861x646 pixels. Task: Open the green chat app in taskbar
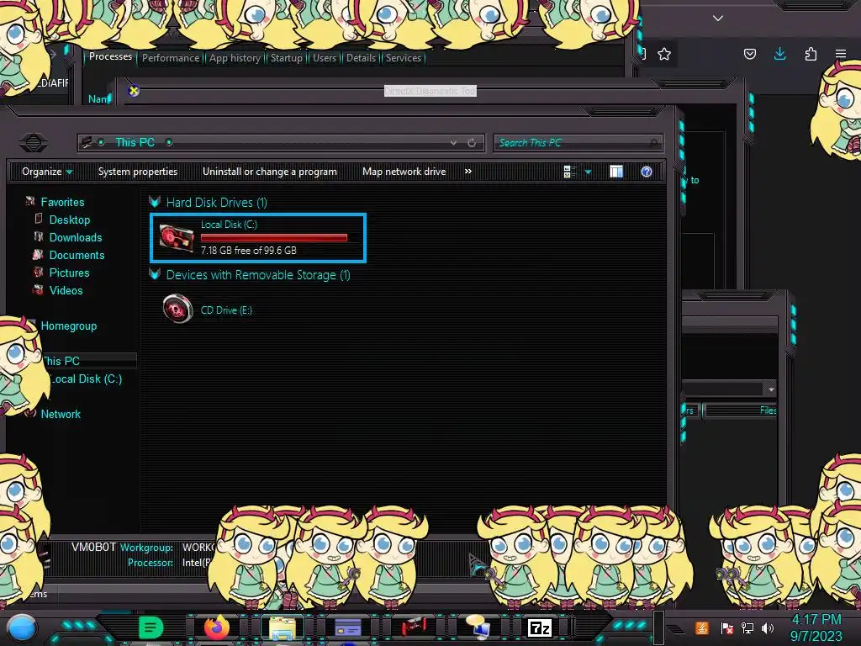point(151,627)
